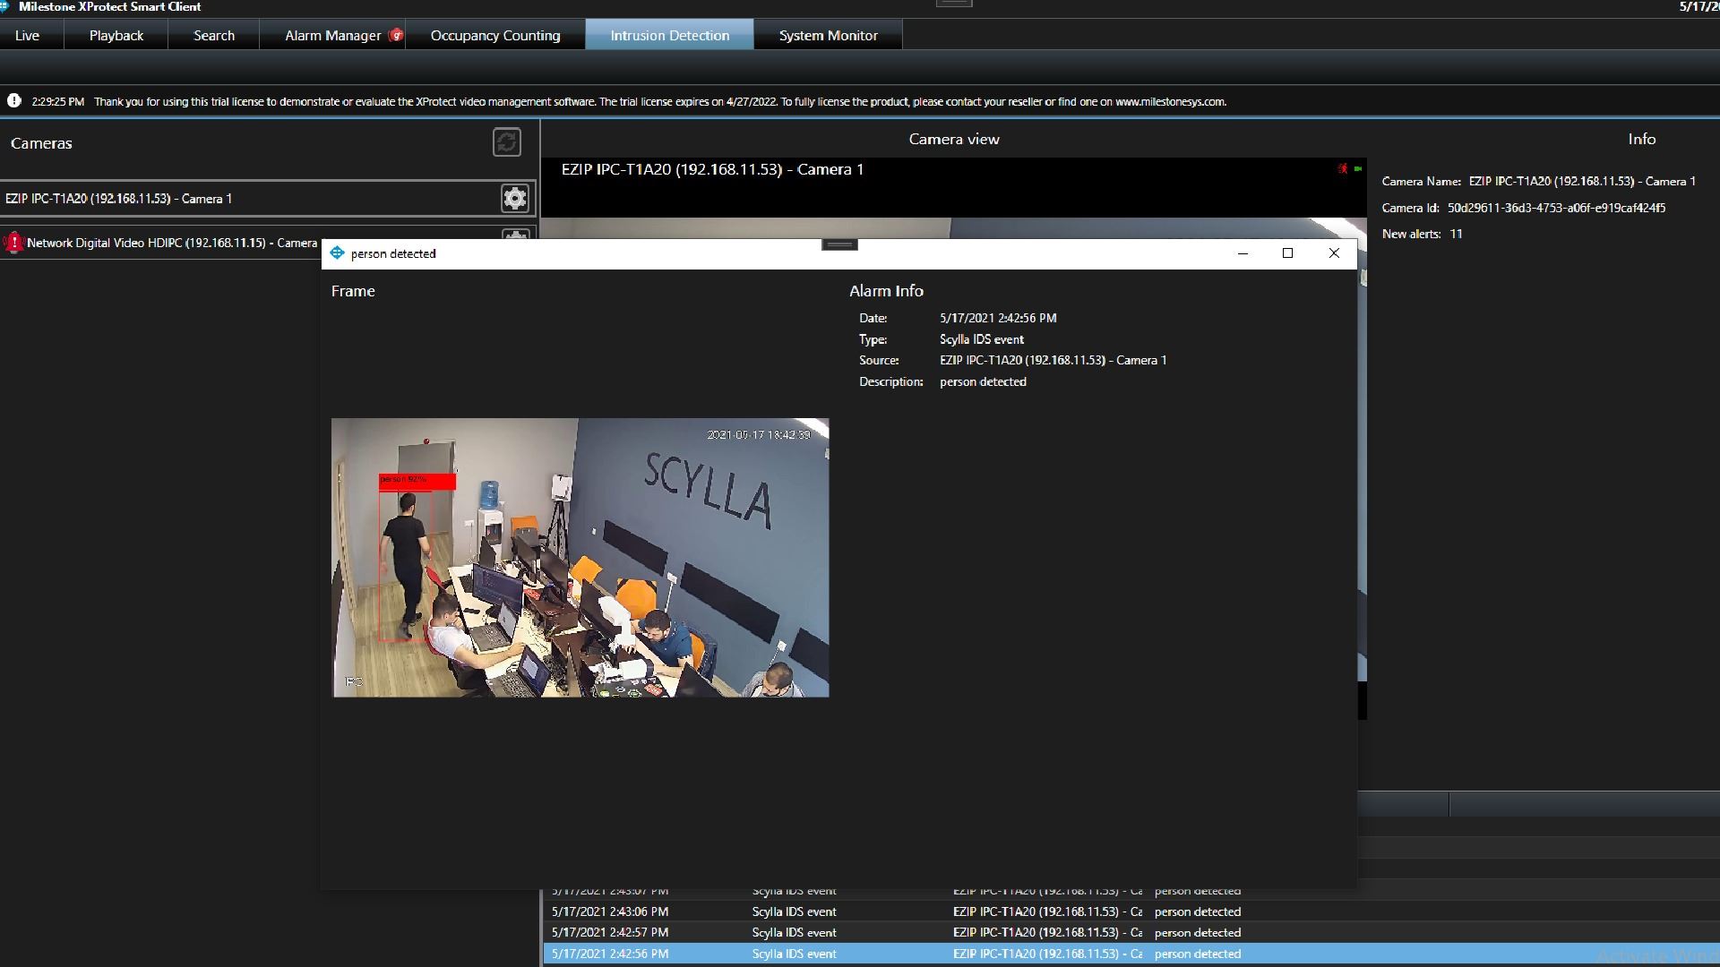Click the red recording indicator in camera view
The height and width of the screenshot is (967, 1720).
pos(1342,168)
